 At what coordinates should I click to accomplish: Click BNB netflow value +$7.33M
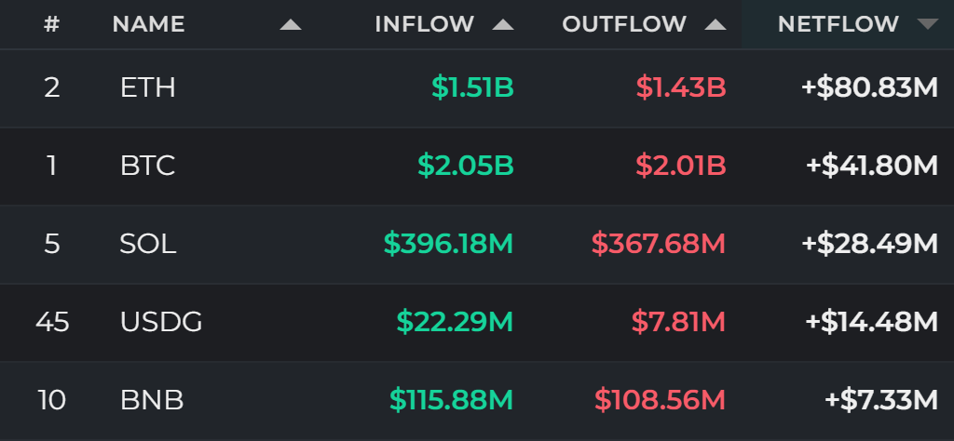pyautogui.click(x=881, y=400)
